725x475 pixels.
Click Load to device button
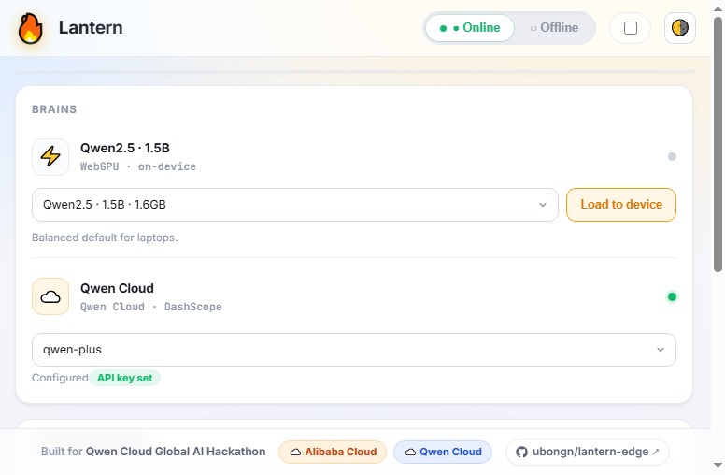pos(621,205)
